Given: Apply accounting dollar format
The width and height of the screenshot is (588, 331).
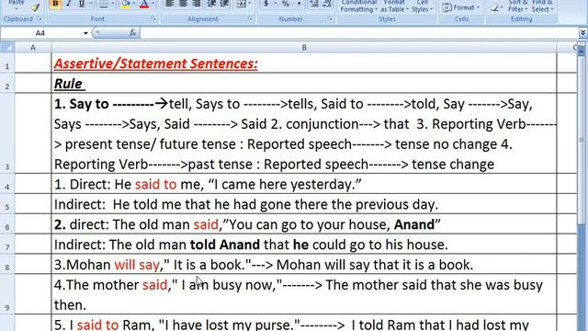Looking at the screenshot, I should [266, 4].
